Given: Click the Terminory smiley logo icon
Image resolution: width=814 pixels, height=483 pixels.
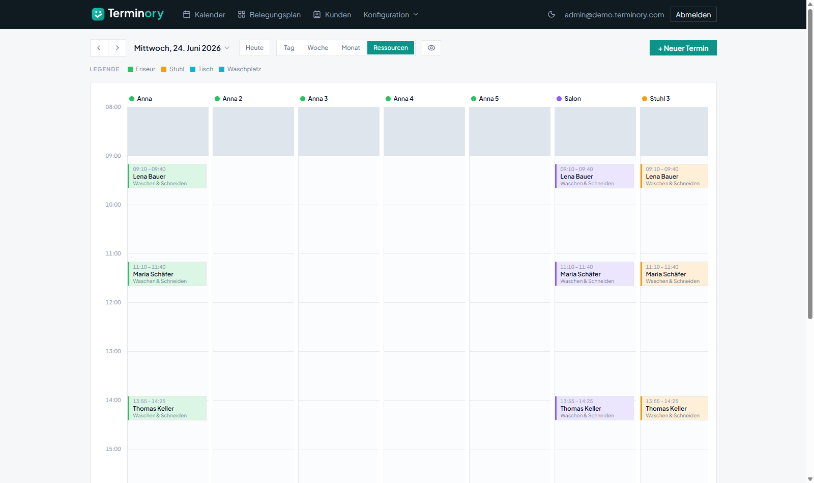Looking at the screenshot, I should point(98,14).
